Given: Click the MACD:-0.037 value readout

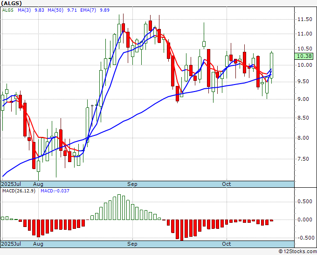Looking at the screenshot, I should point(55,191).
